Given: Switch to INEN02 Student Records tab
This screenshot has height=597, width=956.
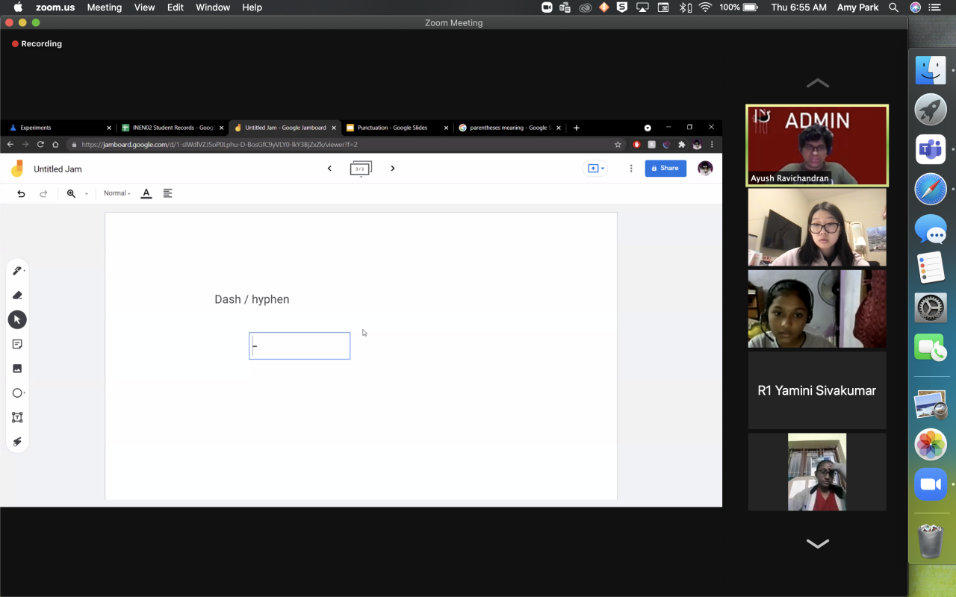Looking at the screenshot, I should [173, 128].
